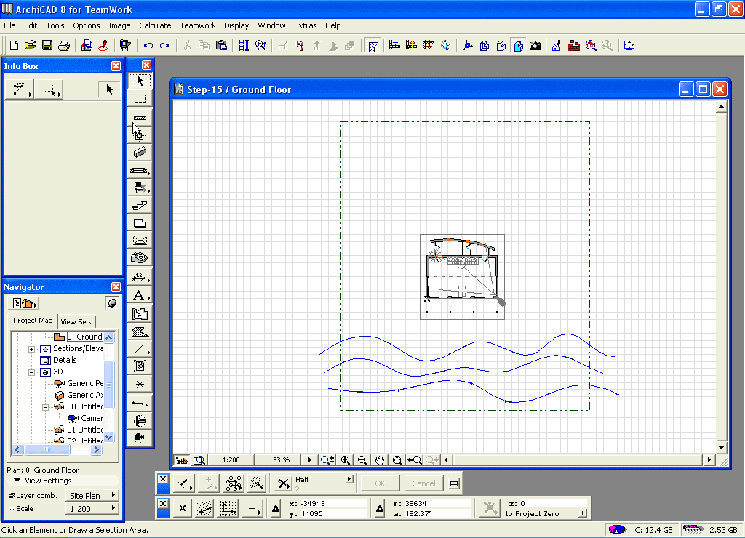The width and height of the screenshot is (745, 538).
Task: Select the Marquee tool in the toolbox
Action: tap(140, 98)
